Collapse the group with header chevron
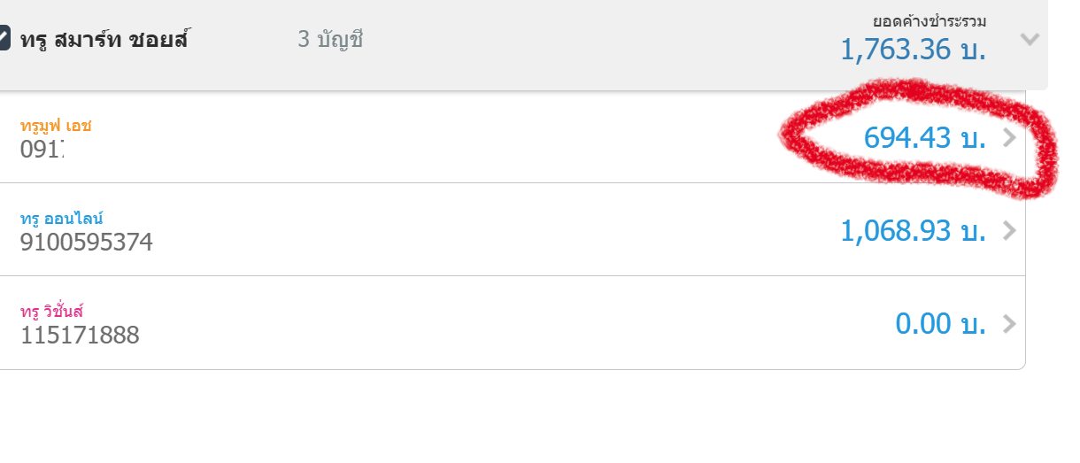Screen dimensions: 1080x463 (1029, 39)
